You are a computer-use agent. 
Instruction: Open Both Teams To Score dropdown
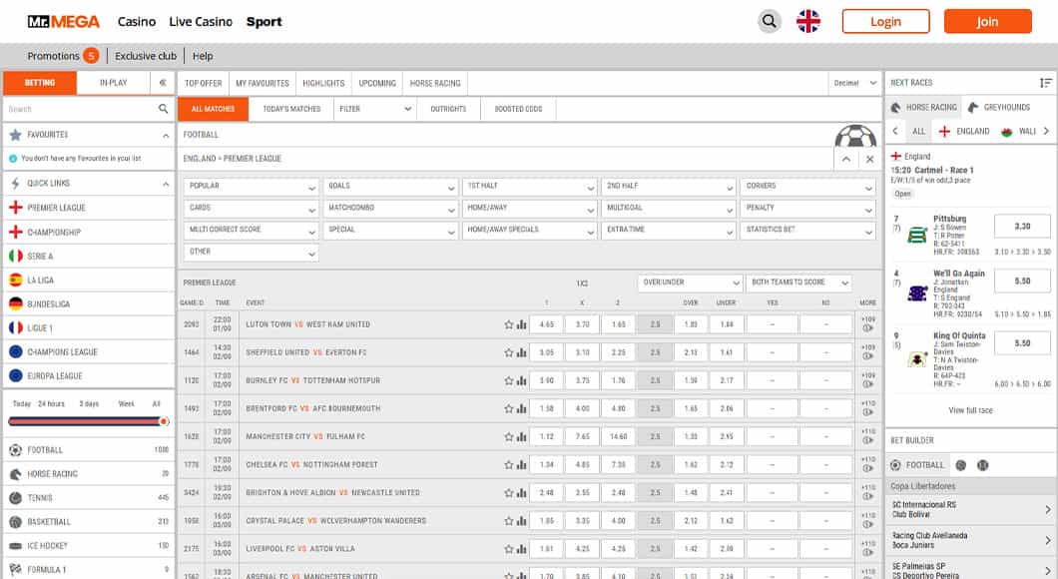coord(798,283)
